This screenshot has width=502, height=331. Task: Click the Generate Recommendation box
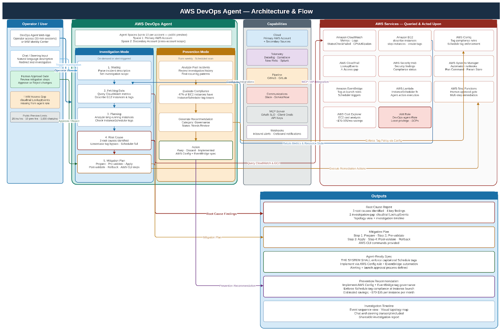(x=195, y=122)
